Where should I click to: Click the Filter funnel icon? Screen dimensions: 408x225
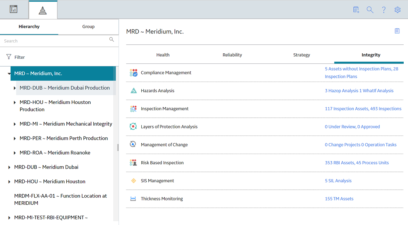[x=9, y=57]
